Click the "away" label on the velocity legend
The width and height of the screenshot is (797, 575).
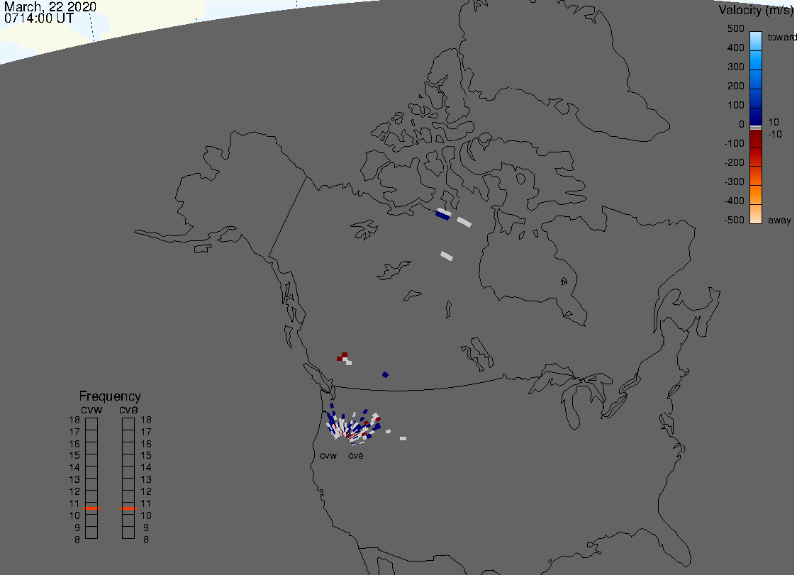pos(779,220)
